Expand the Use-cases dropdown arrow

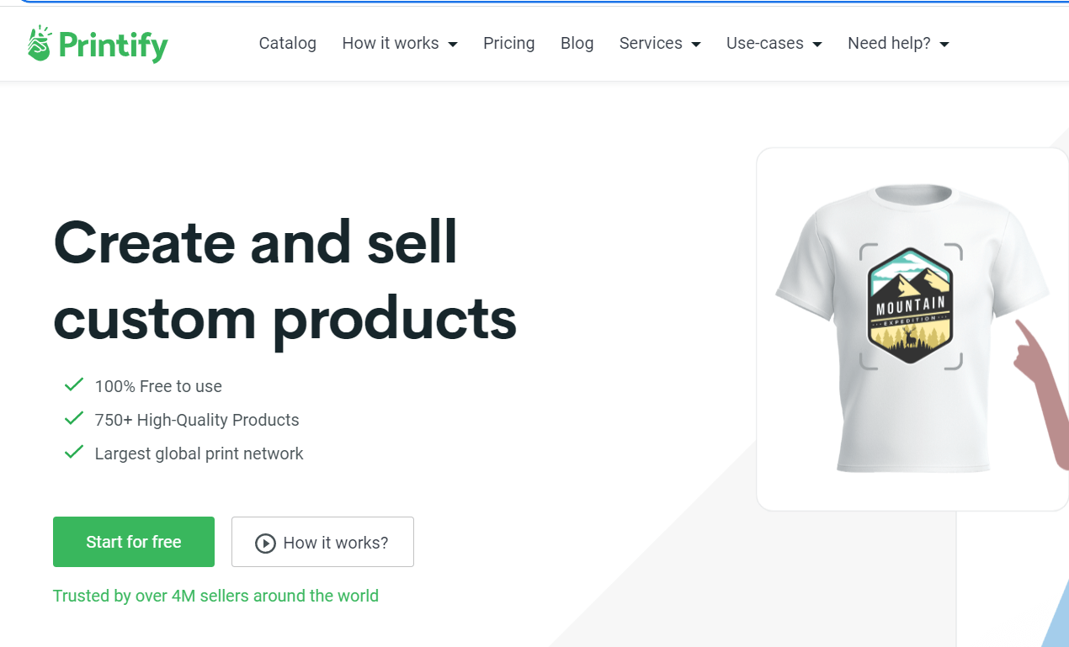point(817,44)
